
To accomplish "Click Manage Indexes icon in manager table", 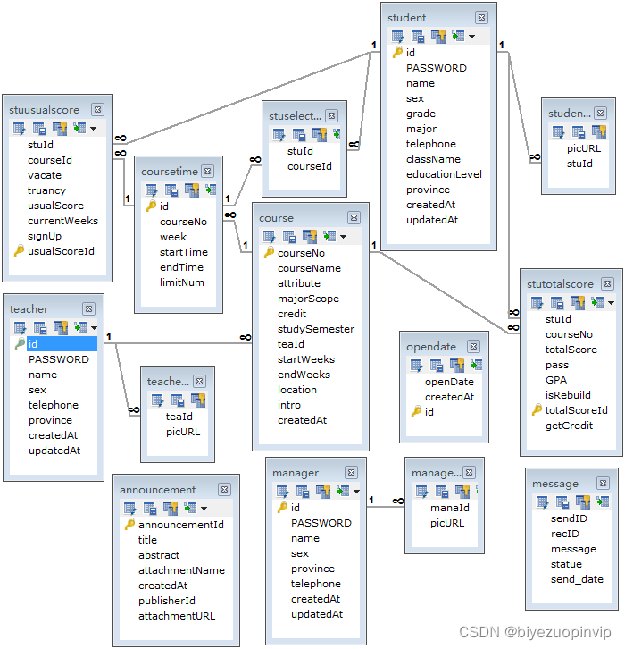I will point(303,492).
